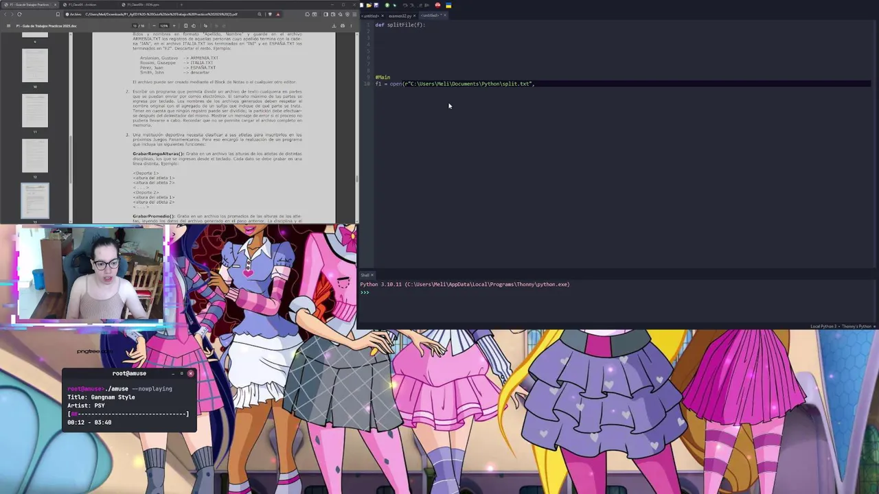The width and height of the screenshot is (879, 494).
Task: Click the Step over debug icon
Action: [405, 5]
